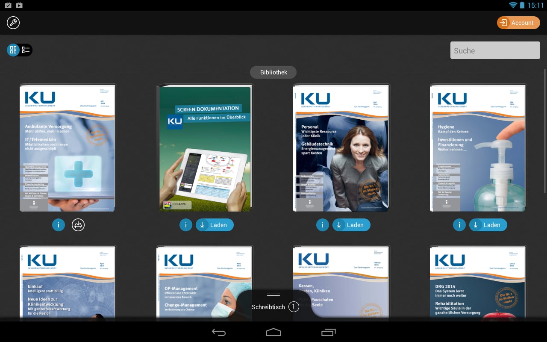The width and height of the screenshot is (547, 342).
Task: Show info for Personal Gebäudetechnik issue
Action: point(323,225)
